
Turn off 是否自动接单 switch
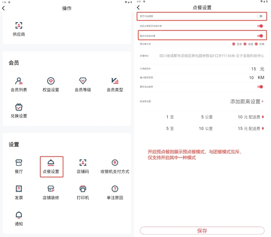[x=260, y=87]
